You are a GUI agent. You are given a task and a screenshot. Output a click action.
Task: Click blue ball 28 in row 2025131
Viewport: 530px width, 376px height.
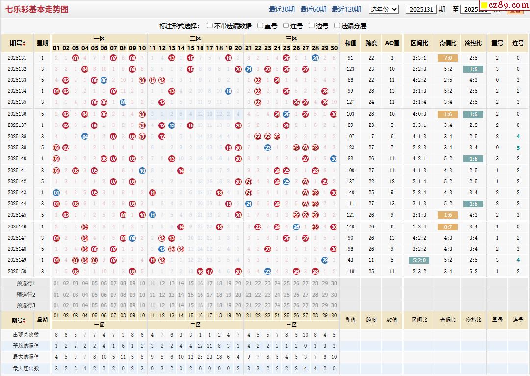pos(315,58)
